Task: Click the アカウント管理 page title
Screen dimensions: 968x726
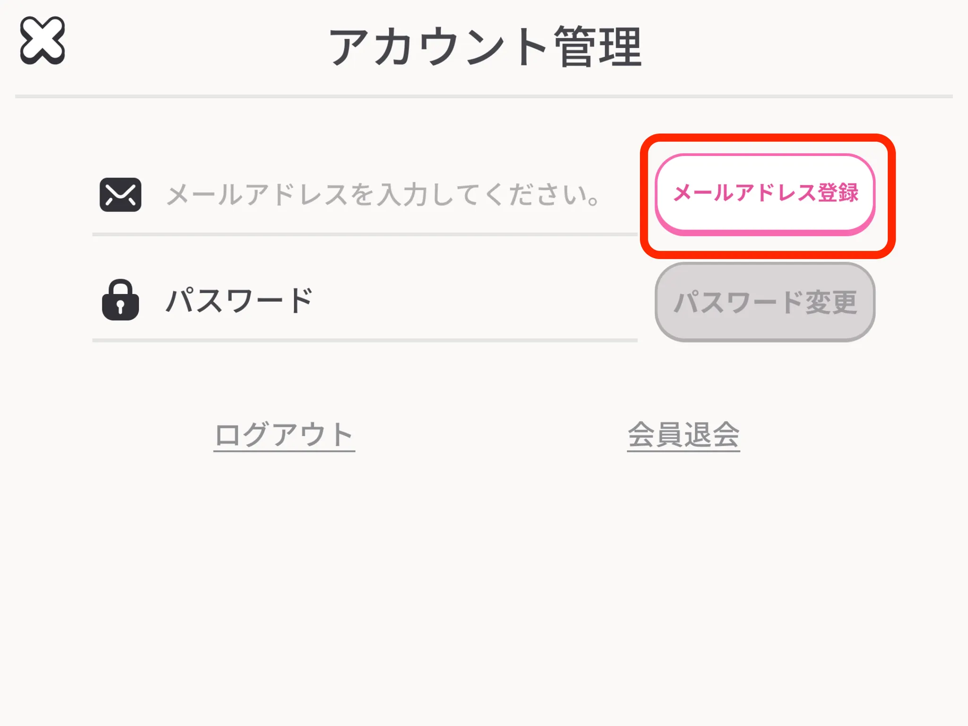Action: click(x=485, y=47)
